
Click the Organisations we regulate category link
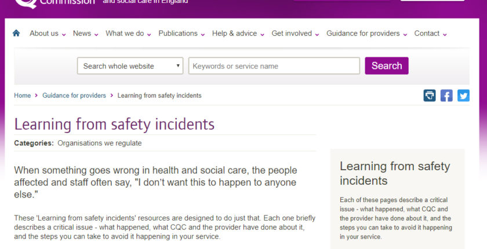point(99,143)
